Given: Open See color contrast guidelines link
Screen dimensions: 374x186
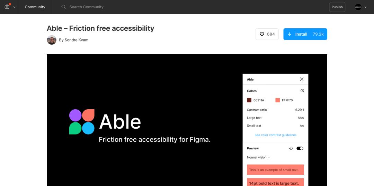Looking at the screenshot, I should tap(276, 135).
